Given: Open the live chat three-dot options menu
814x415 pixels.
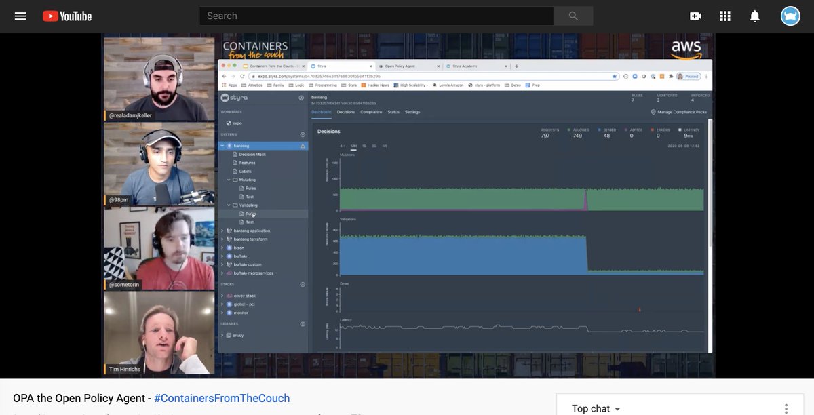Looking at the screenshot, I should (786, 408).
